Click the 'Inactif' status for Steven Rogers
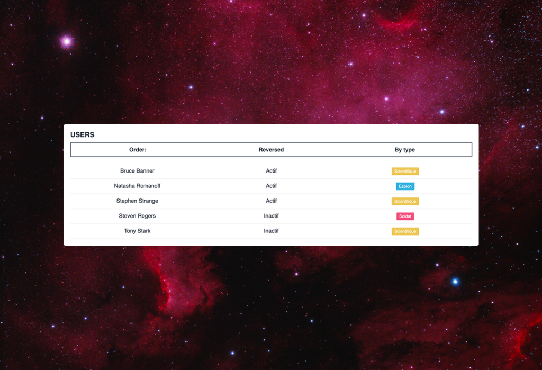This screenshot has height=370, width=542. click(x=271, y=216)
